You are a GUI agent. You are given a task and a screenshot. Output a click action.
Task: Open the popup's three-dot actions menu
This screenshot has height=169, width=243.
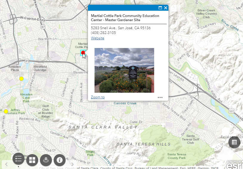(x=160, y=97)
